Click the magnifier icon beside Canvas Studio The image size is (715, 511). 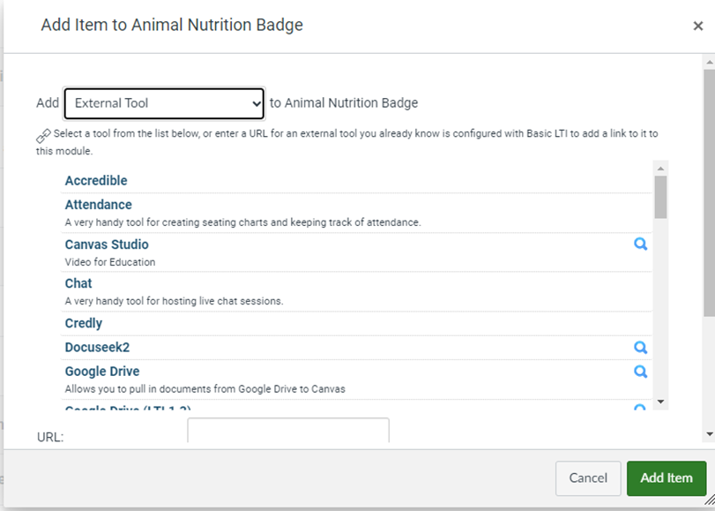(x=640, y=244)
